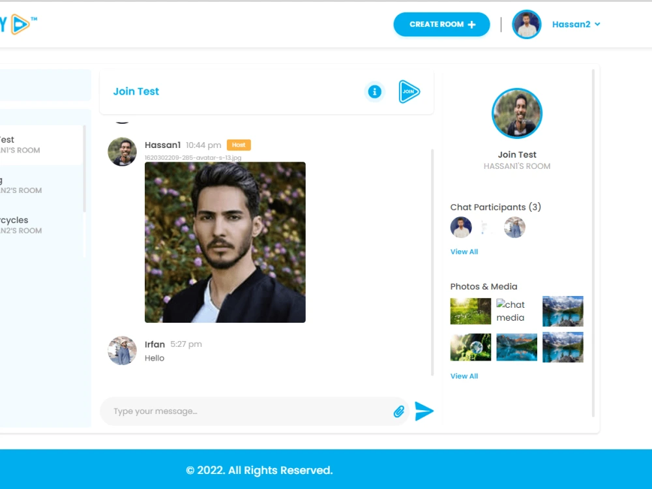Select the room in HASSAN1'S ROOM list

coord(40,145)
